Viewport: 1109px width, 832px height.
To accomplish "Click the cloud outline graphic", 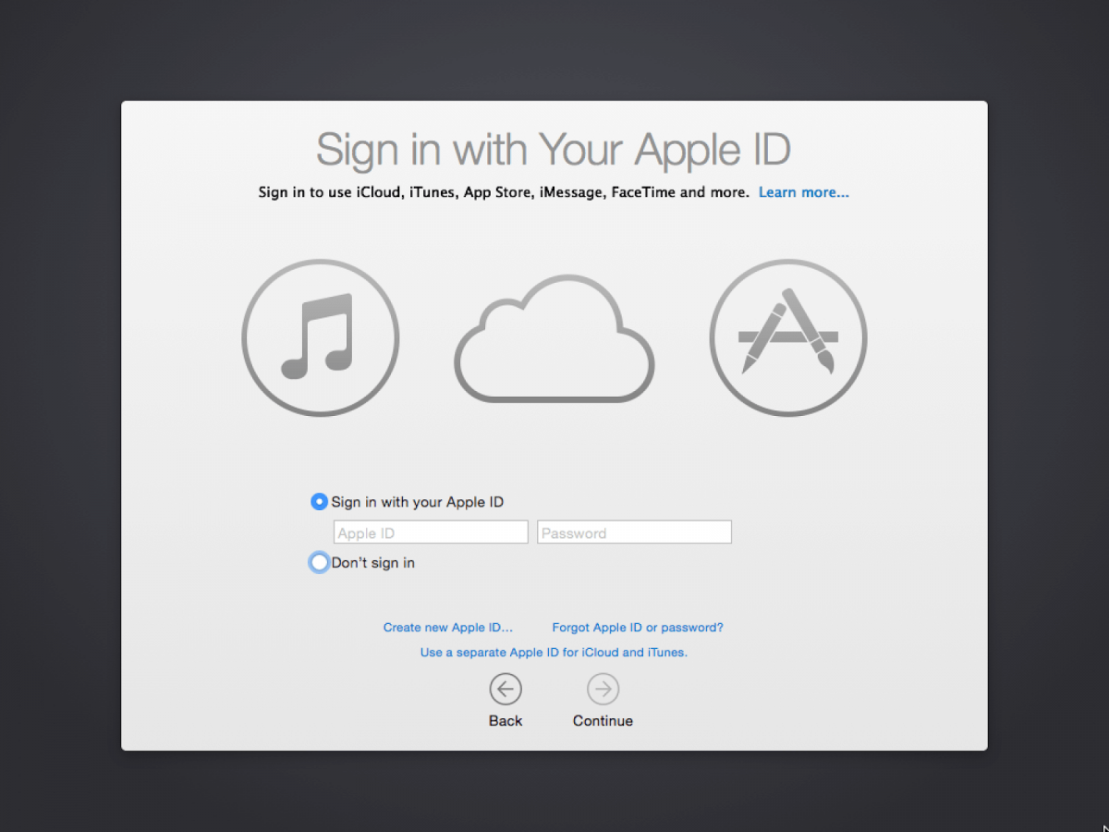I will 554,338.
